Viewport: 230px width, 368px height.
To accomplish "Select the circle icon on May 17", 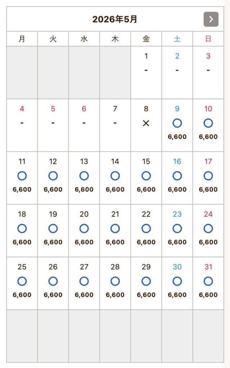I will click(208, 176).
